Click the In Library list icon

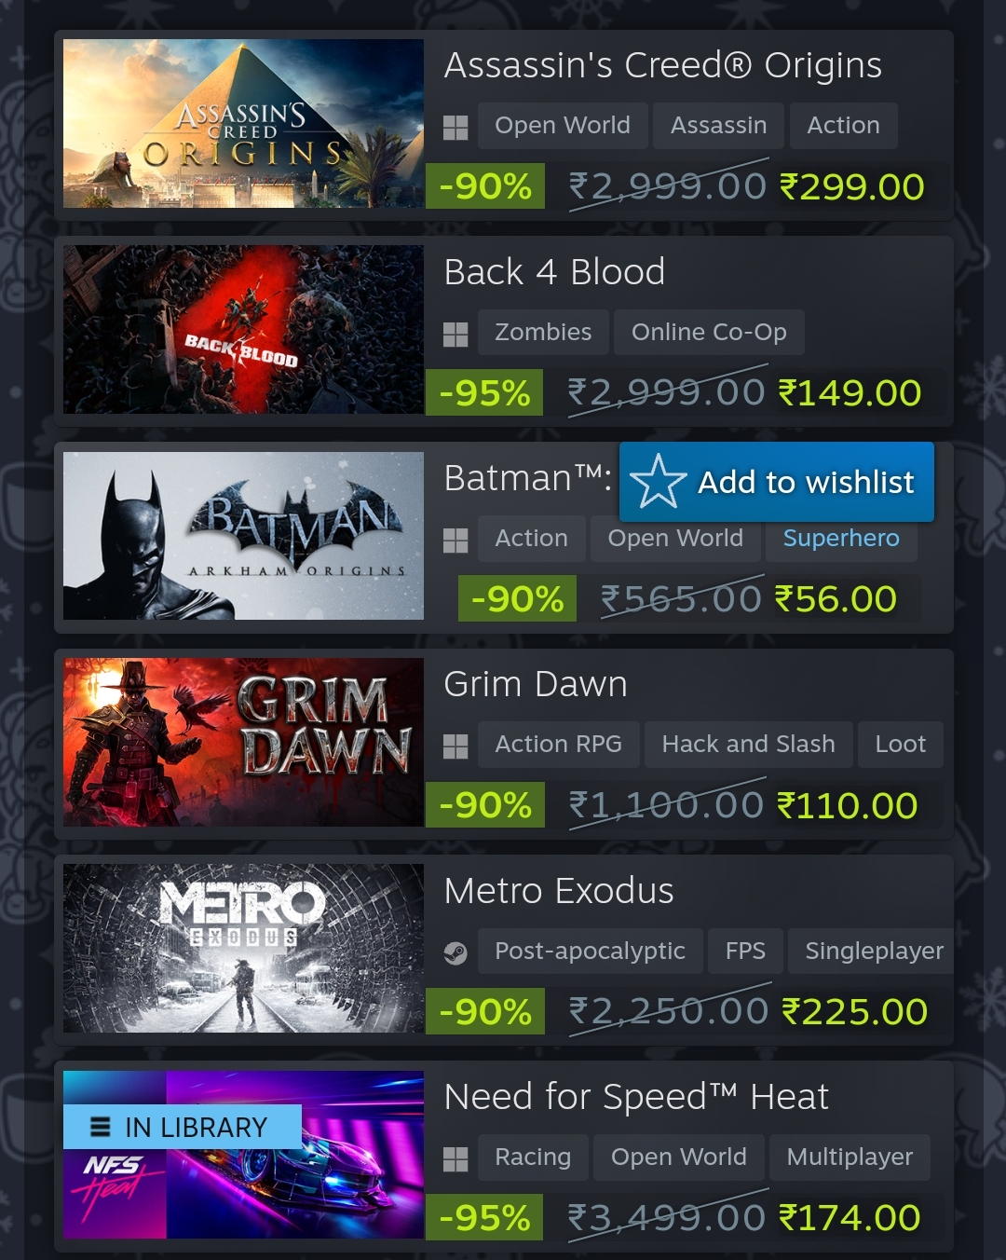pos(101,1128)
